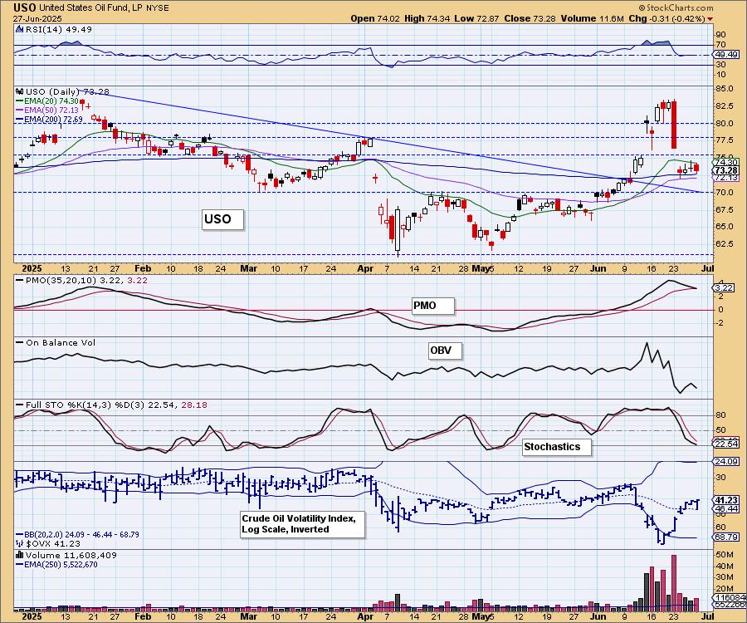Click the USO (Daily) 73.28 legend label
747x623 pixels.
pos(68,91)
